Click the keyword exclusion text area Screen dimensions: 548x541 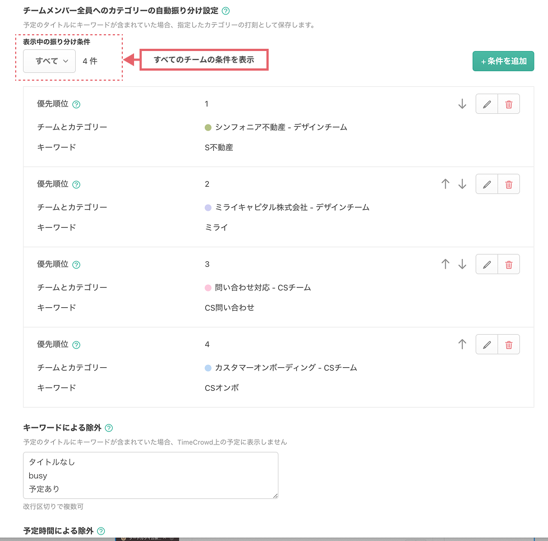[150, 475]
